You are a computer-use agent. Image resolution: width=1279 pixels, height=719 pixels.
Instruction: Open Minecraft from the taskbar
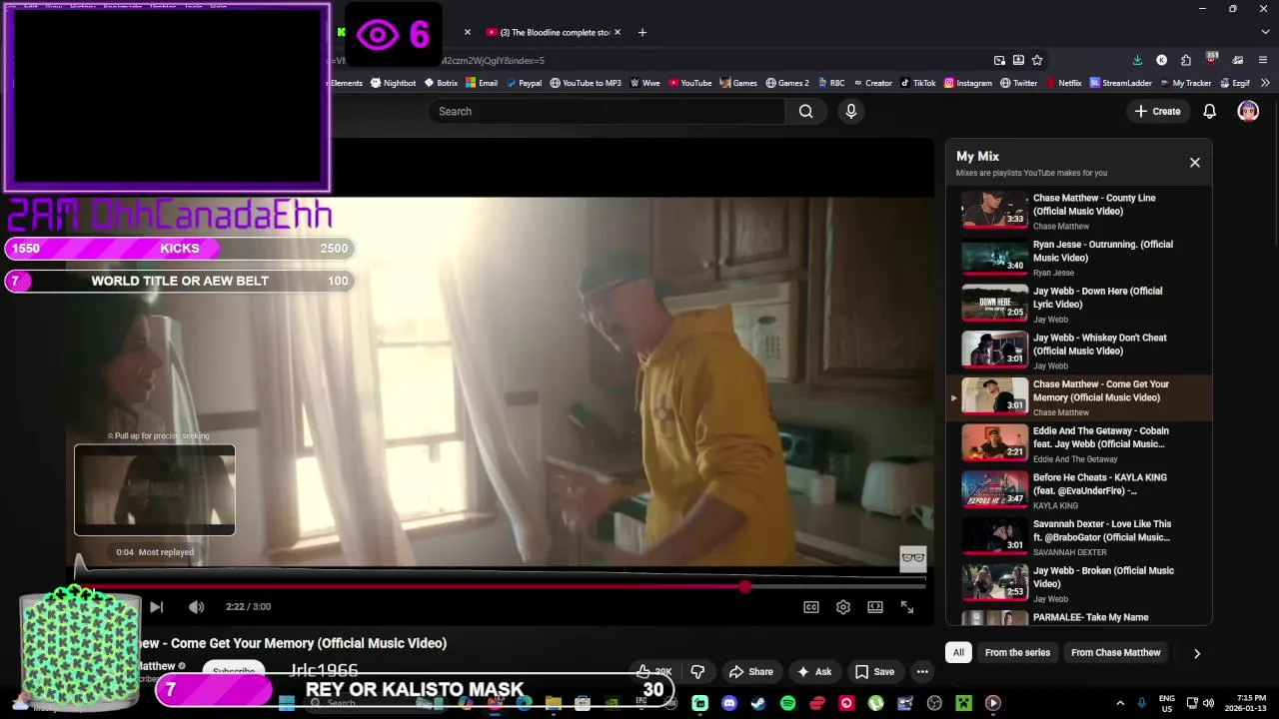tap(963, 704)
